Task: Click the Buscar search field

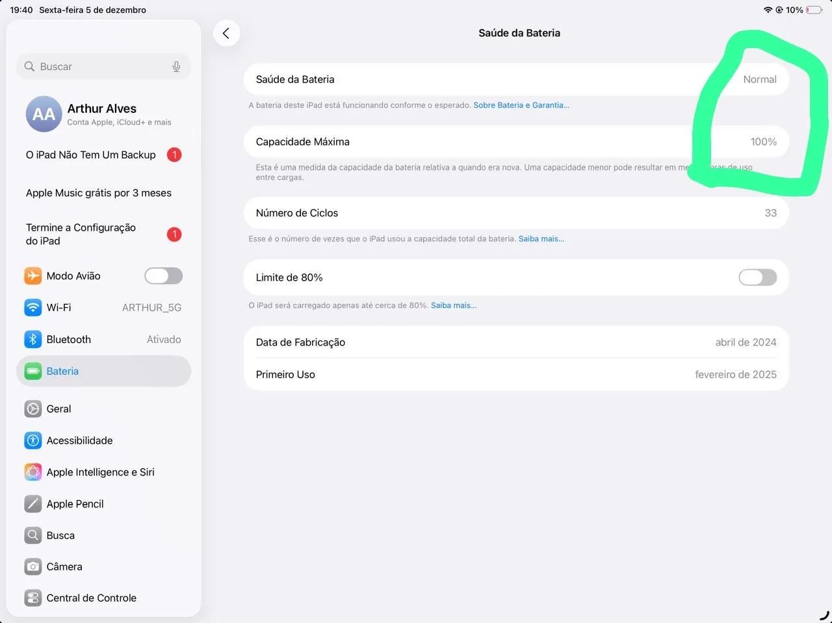Action: 104,66
